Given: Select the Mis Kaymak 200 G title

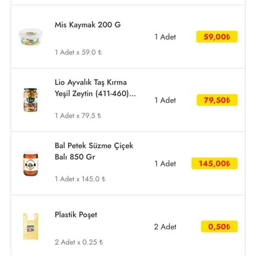Looking at the screenshot, I should [87, 25].
